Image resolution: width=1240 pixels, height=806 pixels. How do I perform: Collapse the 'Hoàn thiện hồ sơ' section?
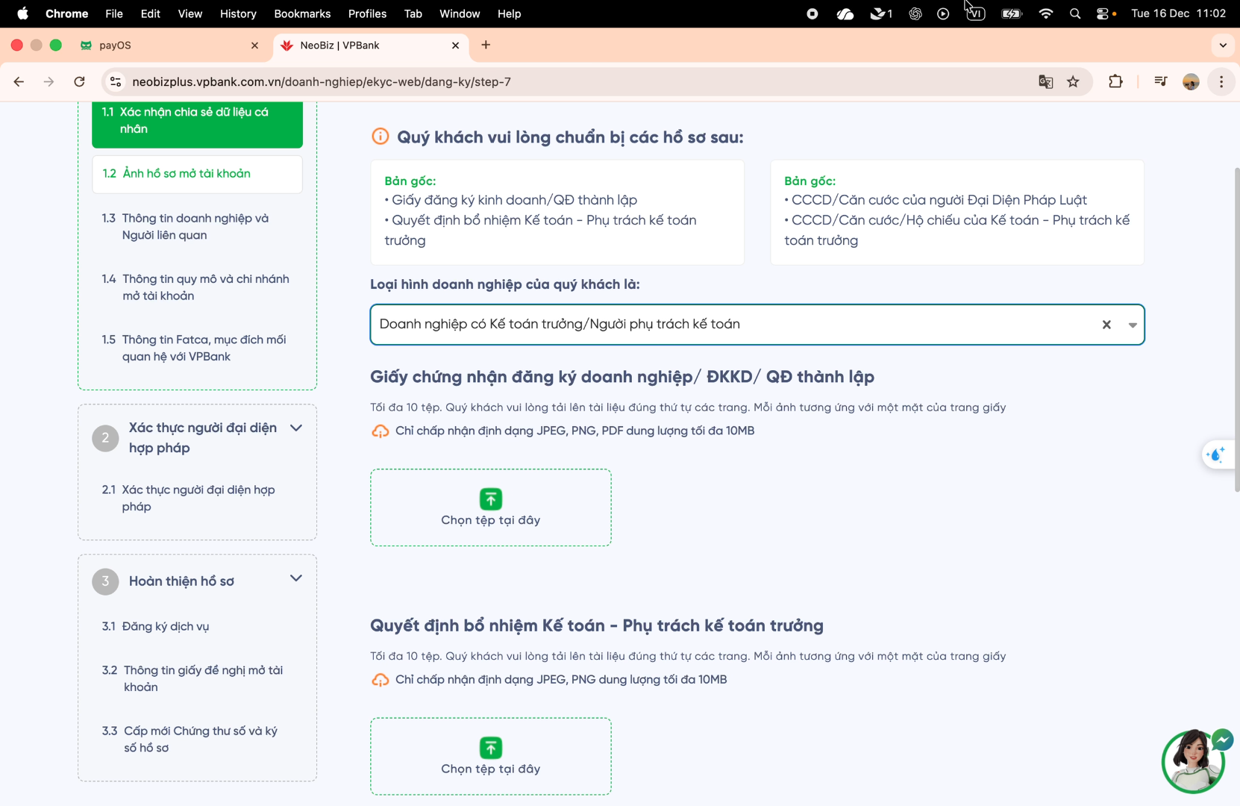point(296,578)
